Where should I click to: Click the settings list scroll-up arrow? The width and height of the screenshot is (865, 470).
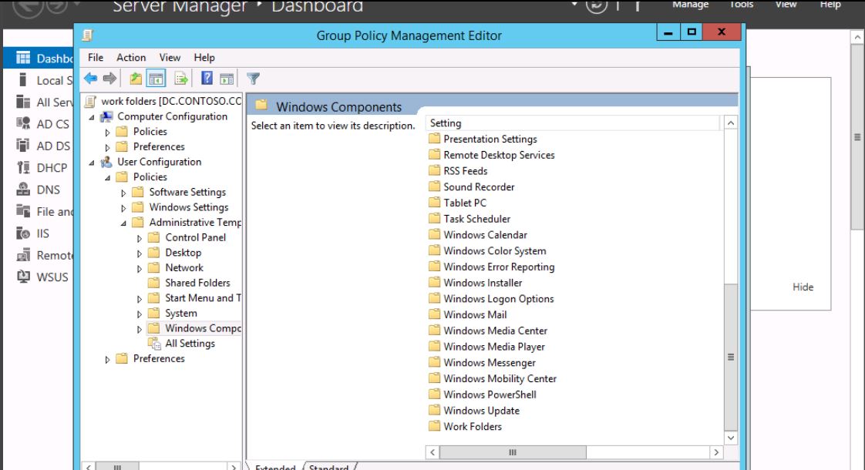(x=730, y=123)
